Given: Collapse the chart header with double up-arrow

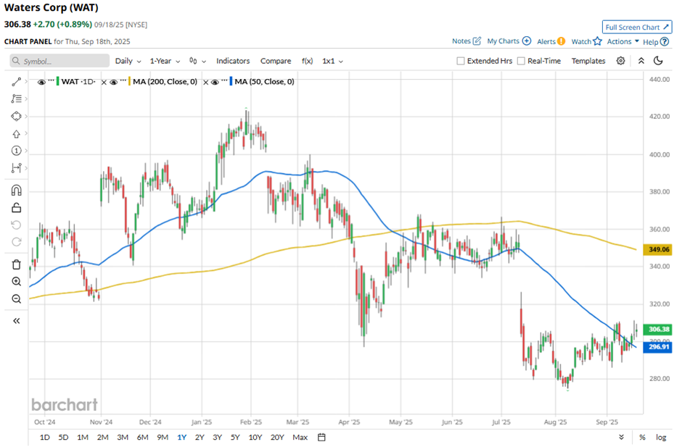Looking at the screenshot, I should tap(641, 61).
